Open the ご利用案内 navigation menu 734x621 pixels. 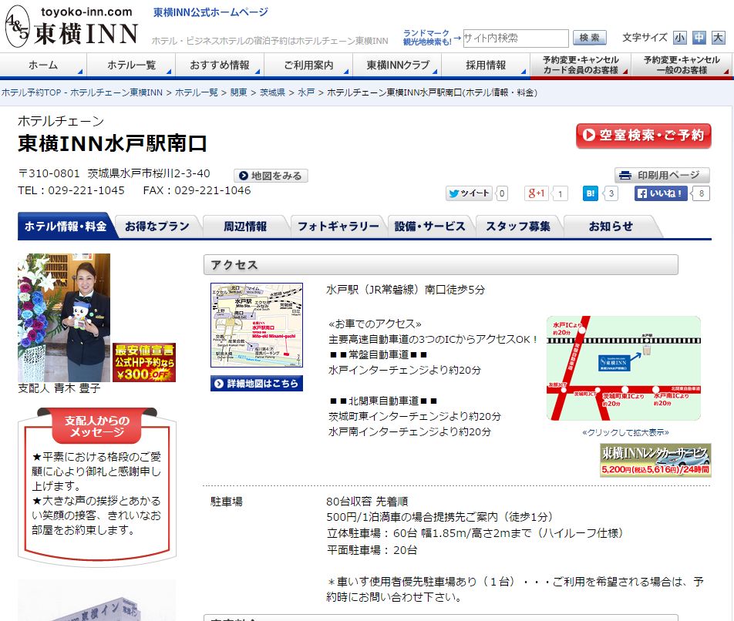[308, 65]
